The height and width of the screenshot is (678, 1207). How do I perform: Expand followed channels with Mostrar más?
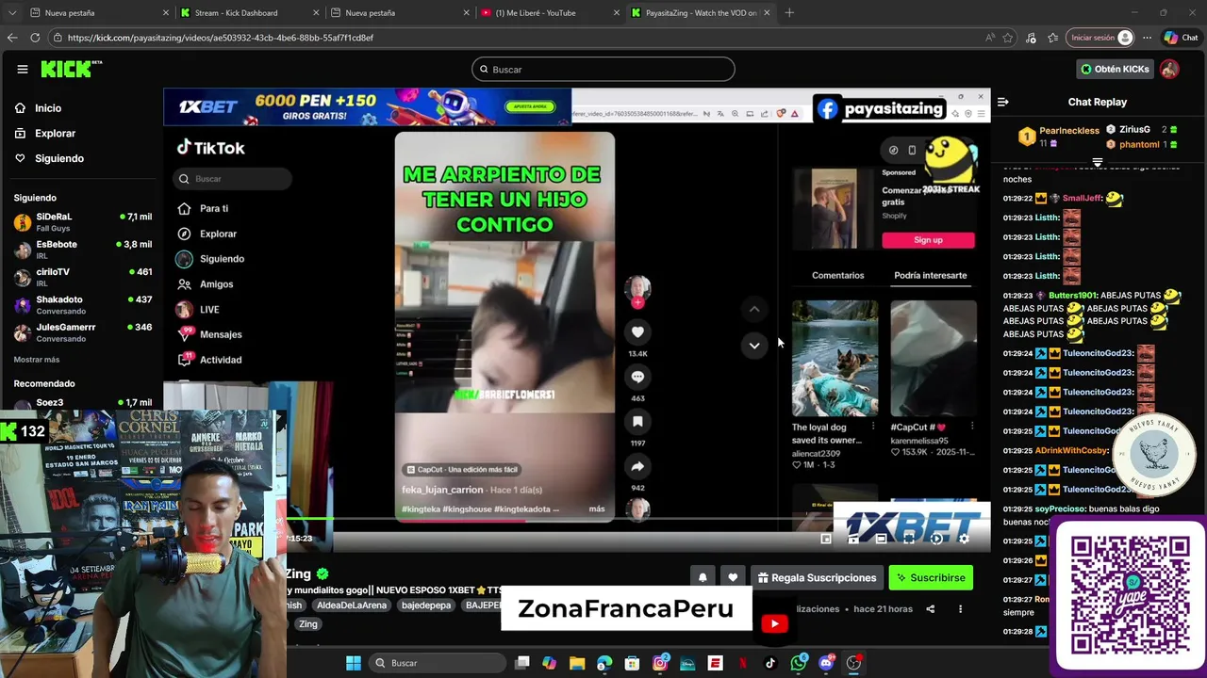[x=37, y=360]
